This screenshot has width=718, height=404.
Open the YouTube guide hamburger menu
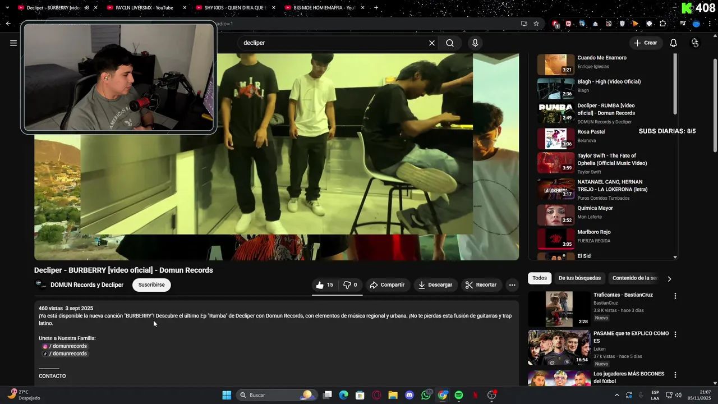click(13, 43)
